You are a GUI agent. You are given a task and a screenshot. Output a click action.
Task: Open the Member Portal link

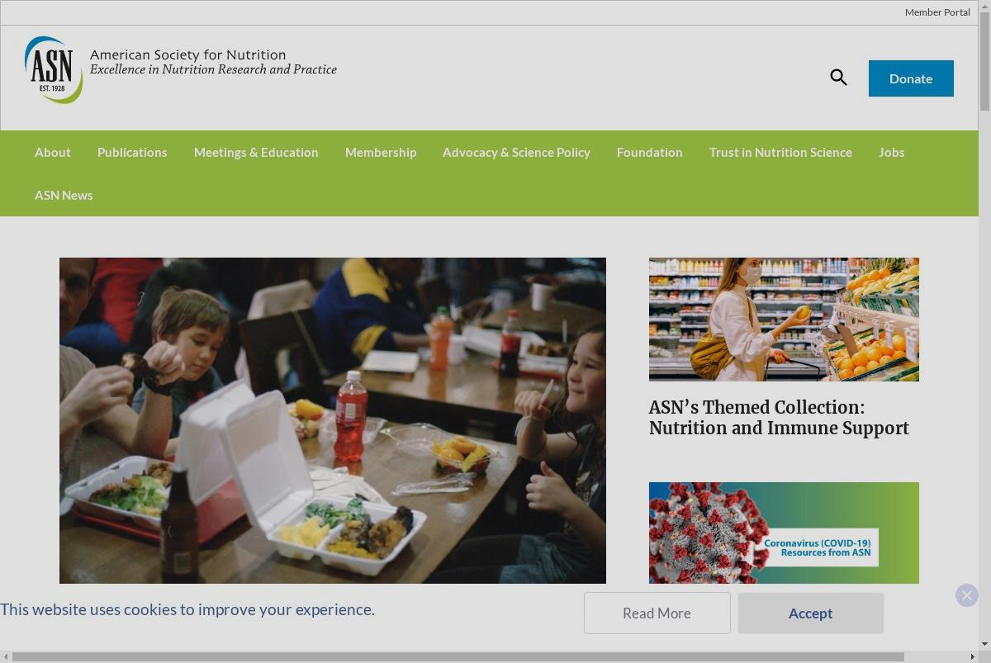click(937, 12)
